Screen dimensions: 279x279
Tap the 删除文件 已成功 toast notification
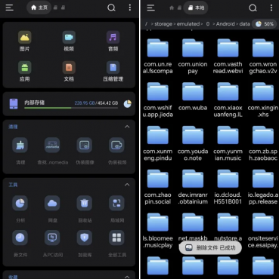tap(210, 248)
